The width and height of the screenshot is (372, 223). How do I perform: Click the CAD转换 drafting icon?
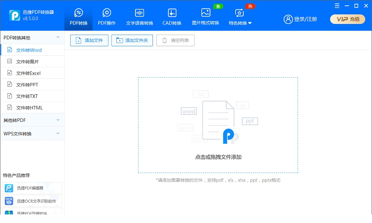172,13
